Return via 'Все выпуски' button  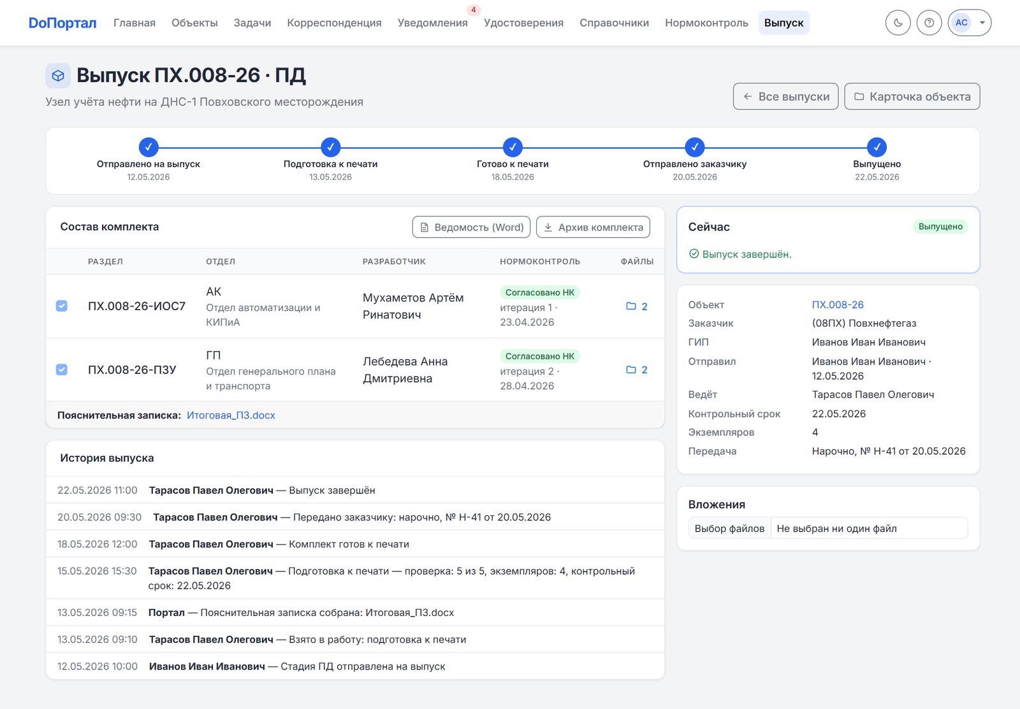[x=785, y=96]
